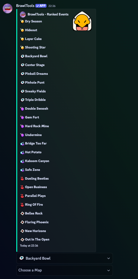Screen dimensions: 138x279
Task: Click the brawl ball icon beside Center Stage
Action: (22, 65)
